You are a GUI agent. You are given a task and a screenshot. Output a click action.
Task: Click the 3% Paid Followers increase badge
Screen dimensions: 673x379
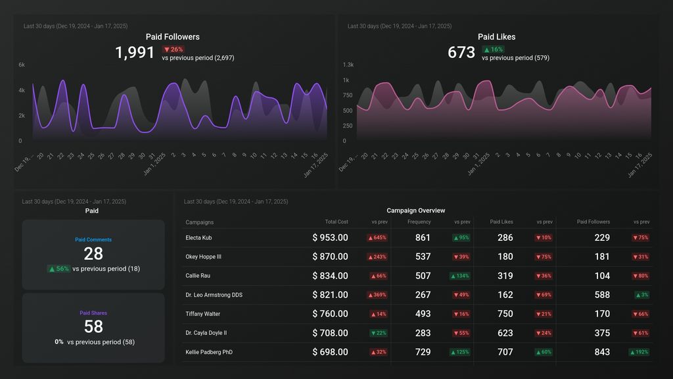(x=642, y=295)
